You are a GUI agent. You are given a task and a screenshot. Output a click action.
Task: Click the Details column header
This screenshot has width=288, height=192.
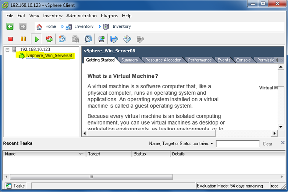228,154
